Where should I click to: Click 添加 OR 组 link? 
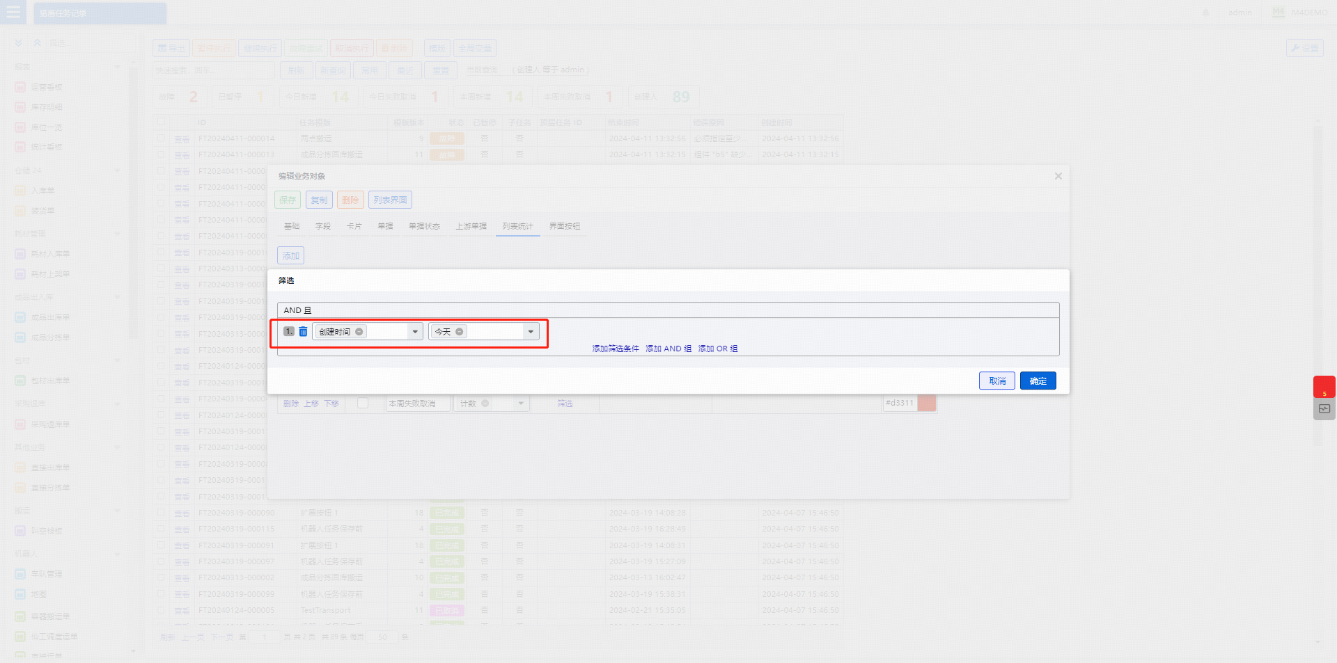718,349
